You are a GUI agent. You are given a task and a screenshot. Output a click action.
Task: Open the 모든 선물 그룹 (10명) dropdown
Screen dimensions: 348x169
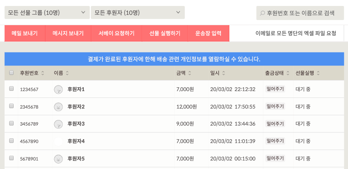[x=47, y=12]
